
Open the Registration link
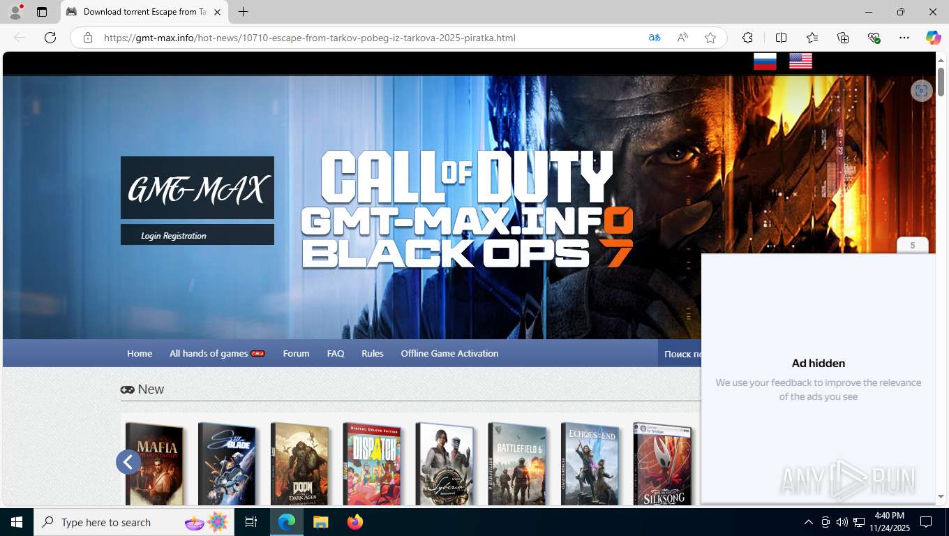pos(185,236)
